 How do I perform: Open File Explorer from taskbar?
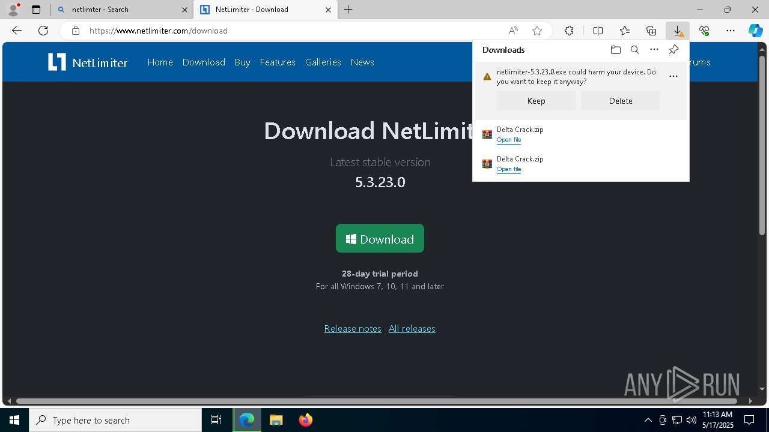(x=276, y=420)
